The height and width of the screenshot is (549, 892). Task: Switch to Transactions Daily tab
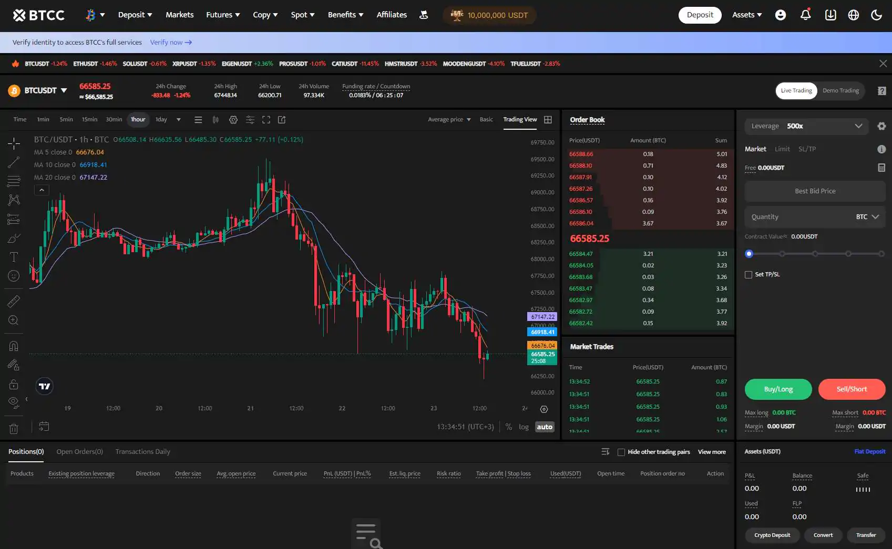coord(142,452)
